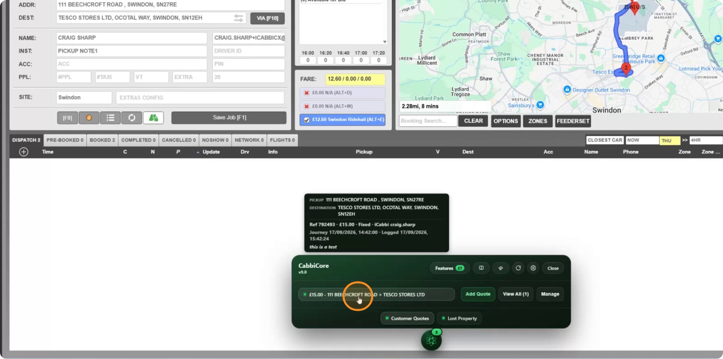Click the red X beside £0.00 N/A (ALT+D)
This screenshot has width=723, height=359.
306,93
